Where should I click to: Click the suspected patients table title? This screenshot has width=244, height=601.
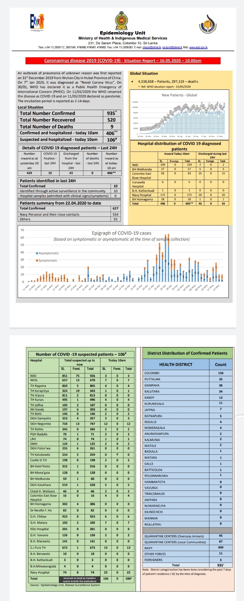pyautogui.click(x=81, y=354)
